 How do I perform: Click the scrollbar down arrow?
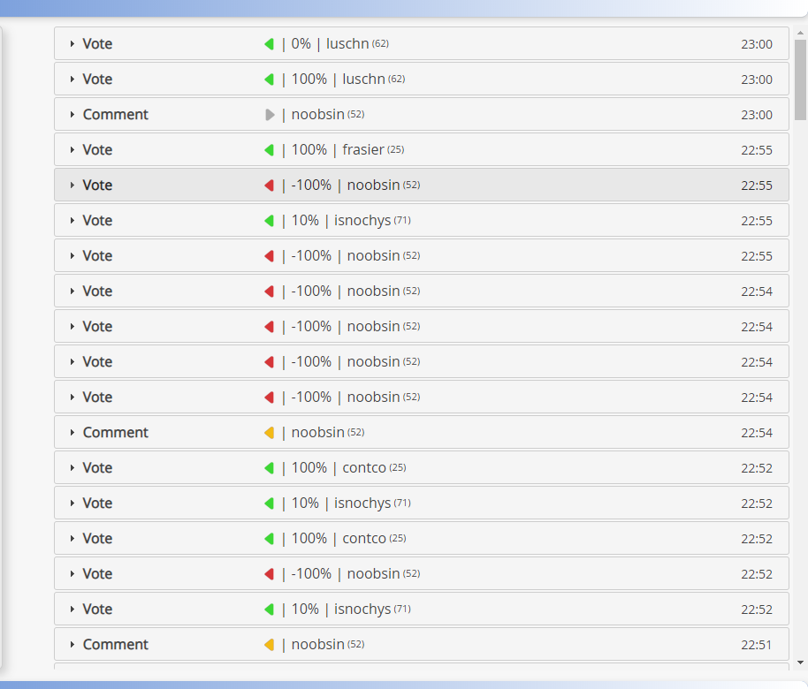point(800,662)
